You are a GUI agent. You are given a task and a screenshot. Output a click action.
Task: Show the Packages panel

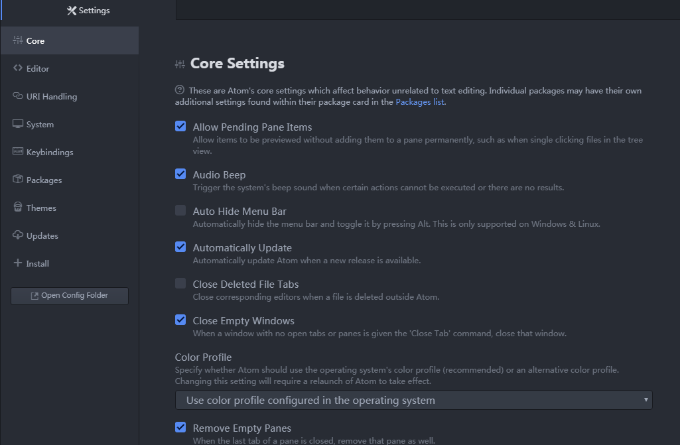[x=70, y=180]
